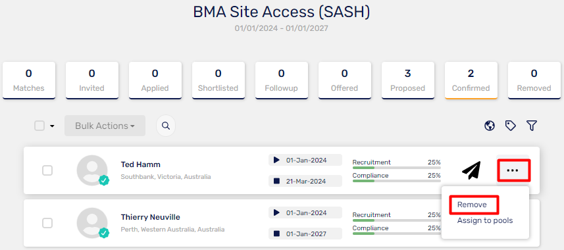
Task: Check the box for Thierry Neuville
Action: (x=47, y=223)
